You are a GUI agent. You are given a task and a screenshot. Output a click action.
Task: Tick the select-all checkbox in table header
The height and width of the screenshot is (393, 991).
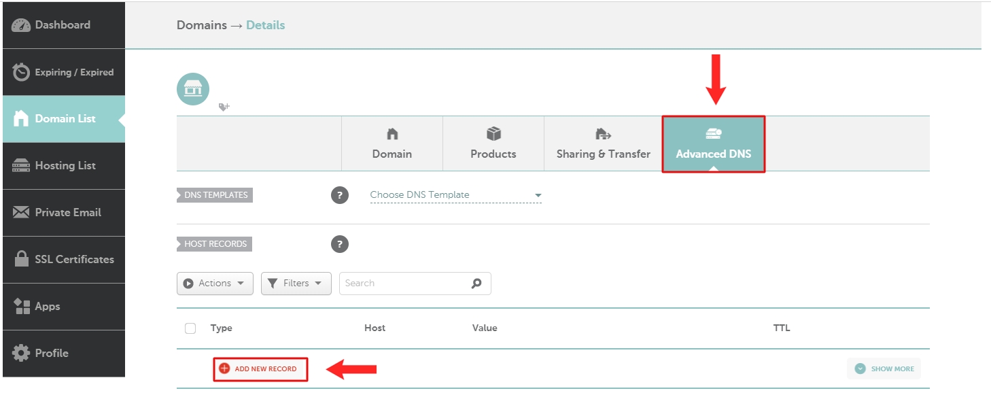[x=190, y=328]
